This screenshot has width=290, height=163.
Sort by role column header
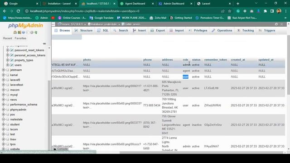point(185,60)
